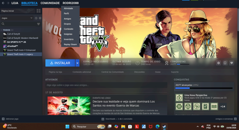The height and width of the screenshot is (130, 239).
Task: Open Suporte link
Action: pyautogui.click(x=175, y=72)
